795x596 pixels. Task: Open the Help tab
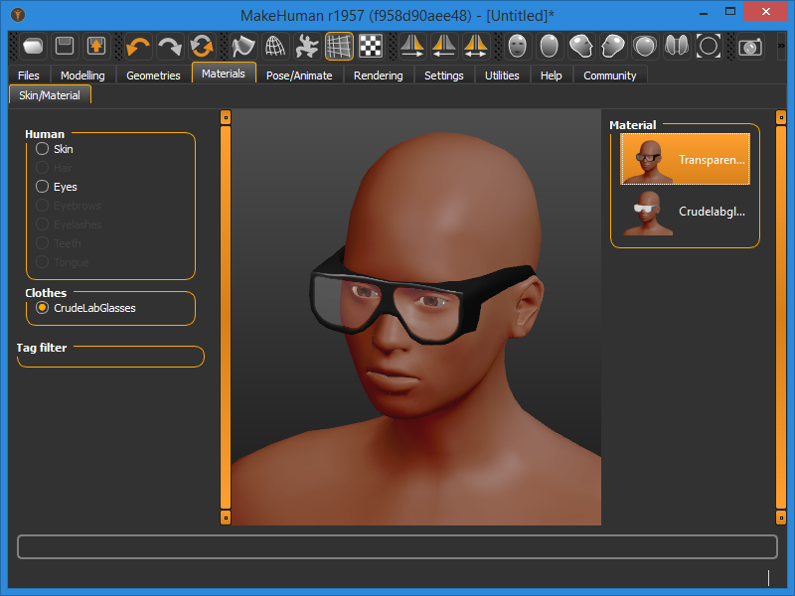click(x=552, y=75)
